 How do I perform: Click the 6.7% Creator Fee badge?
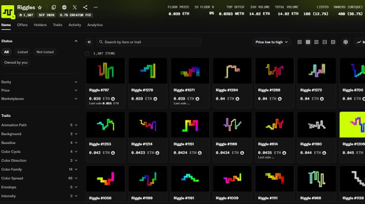(x=76, y=15)
